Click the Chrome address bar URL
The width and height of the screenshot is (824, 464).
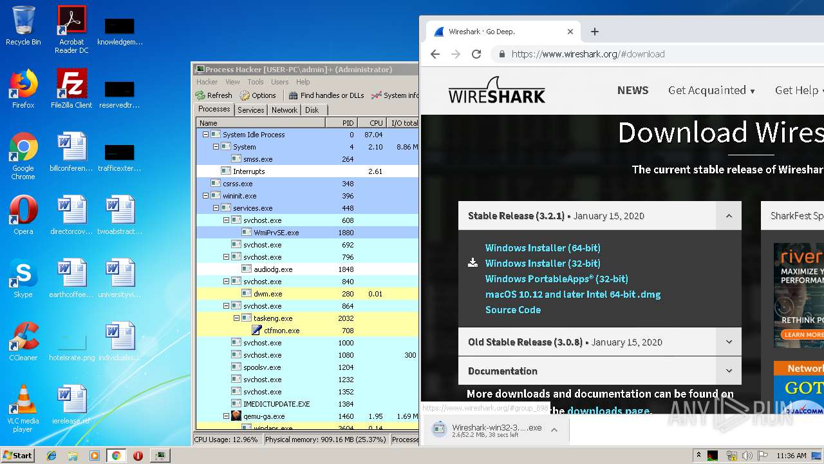click(588, 54)
